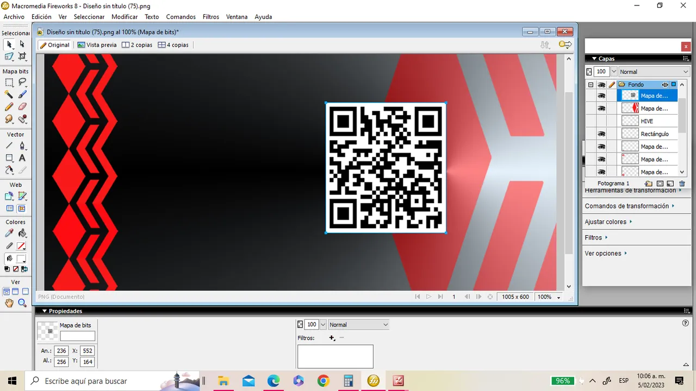The height and width of the screenshot is (391, 696).
Task: Pick the Slice tool
Action: (22, 196)
